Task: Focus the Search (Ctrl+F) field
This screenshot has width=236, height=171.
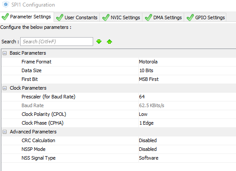Action: coord(57,42)
